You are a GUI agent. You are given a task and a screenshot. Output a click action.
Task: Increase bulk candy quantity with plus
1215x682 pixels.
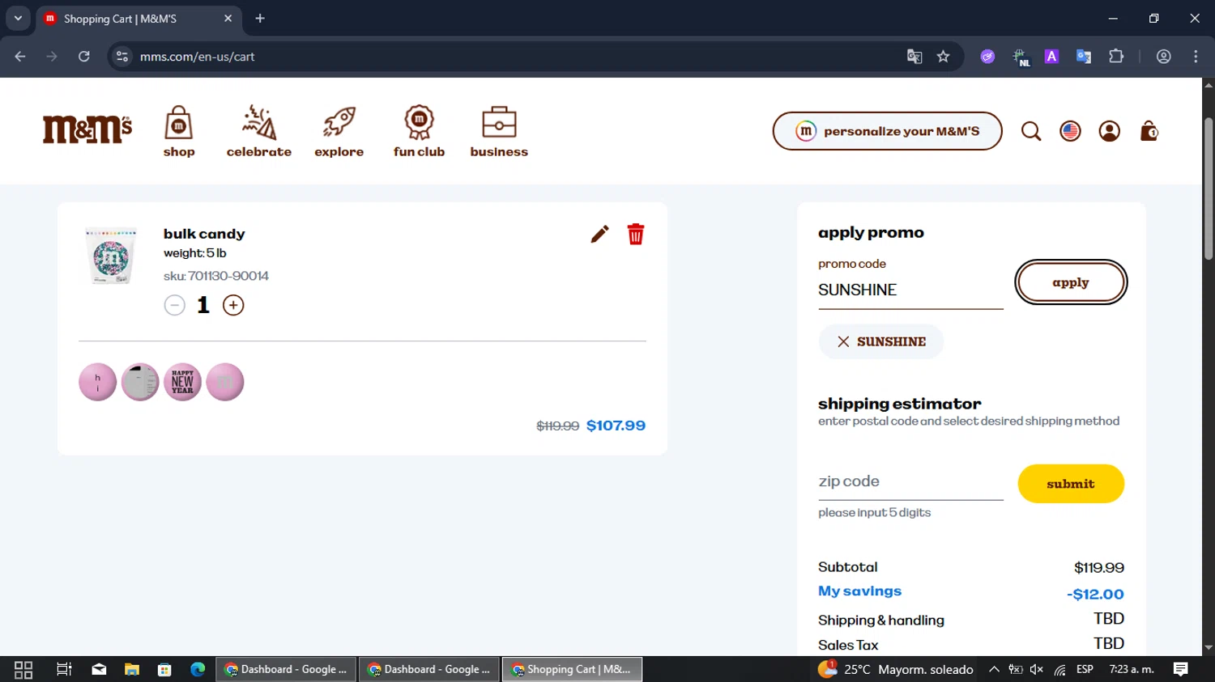(233, 305)
